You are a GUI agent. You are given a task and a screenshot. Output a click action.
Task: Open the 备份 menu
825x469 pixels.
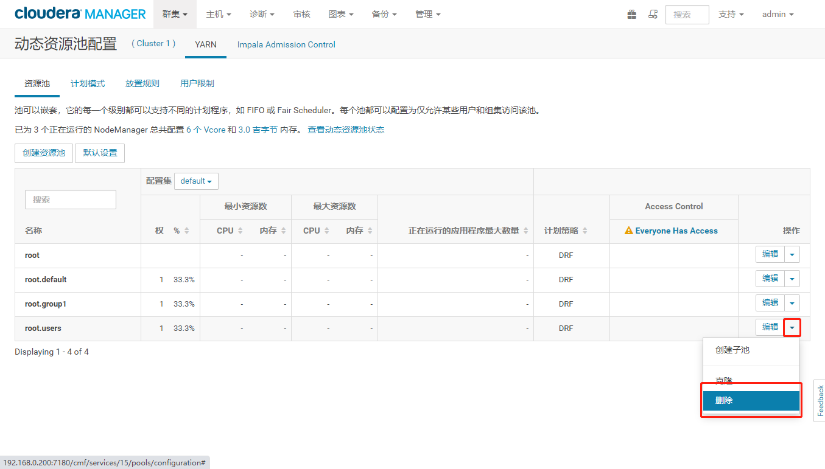pyautogui.click(x=384, y=14)
